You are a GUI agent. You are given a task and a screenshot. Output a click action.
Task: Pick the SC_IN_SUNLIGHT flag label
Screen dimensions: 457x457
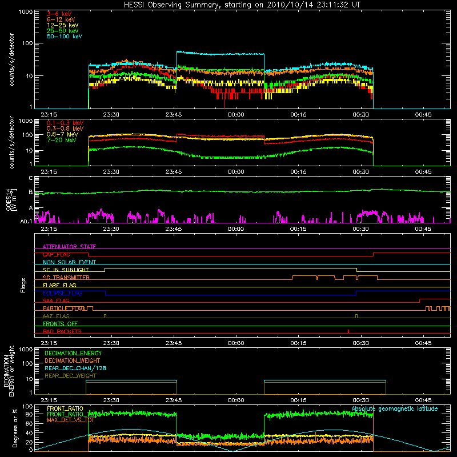(66, 270)
